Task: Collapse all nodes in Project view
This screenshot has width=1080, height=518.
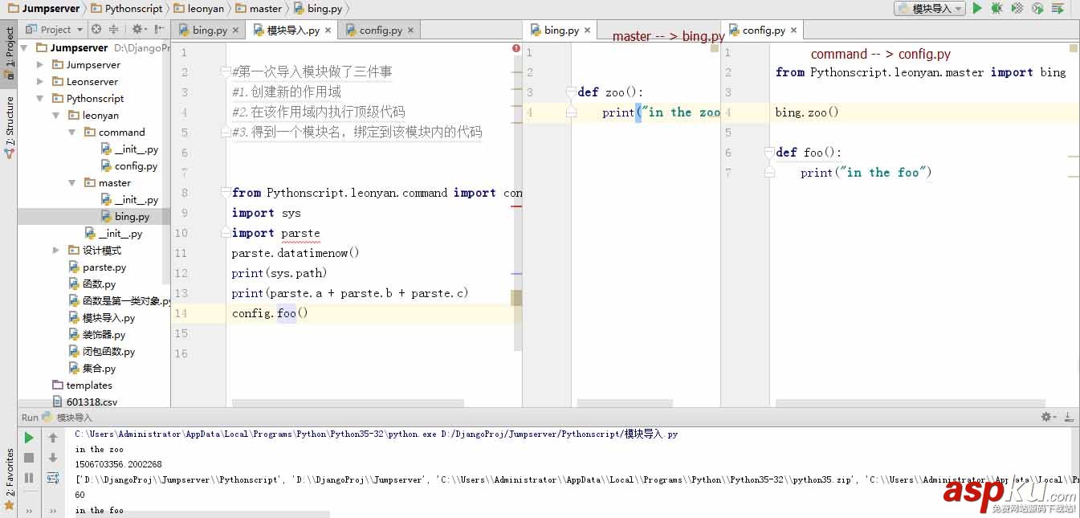Action: [x=115, y=30]
